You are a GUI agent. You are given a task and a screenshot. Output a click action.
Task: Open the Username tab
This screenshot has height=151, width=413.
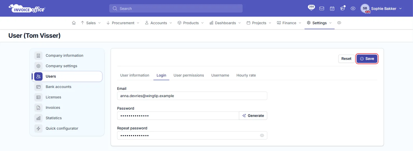[x=220, y=75]
